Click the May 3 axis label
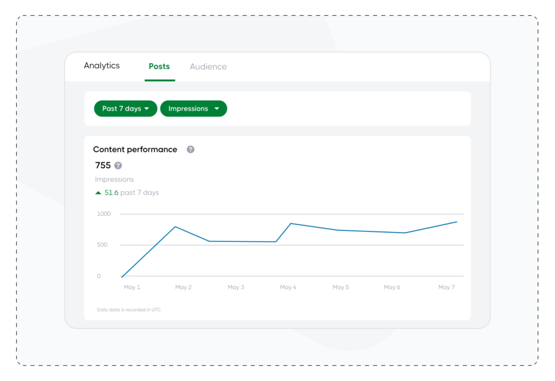This screenshot has height=381, width=555. click(x=236, y=287)
